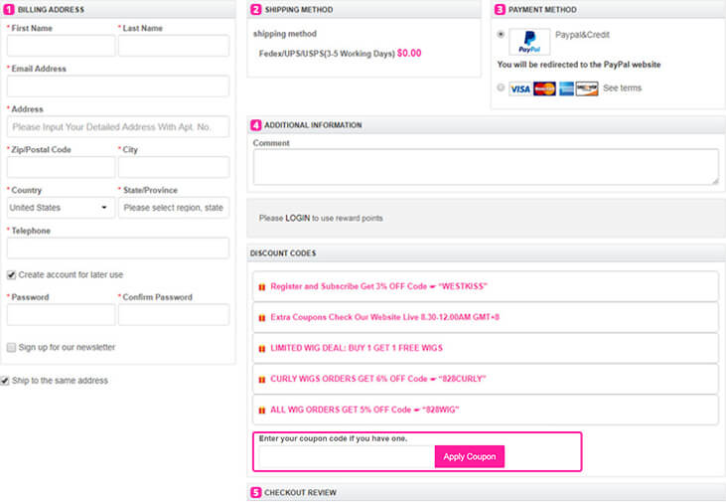Image resolution: width=726 pixels, height=502 pixels.
Task: Click the detailed Address input field
Action: (x=118, y=126)
